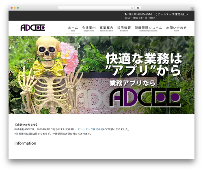Click the 09:00 ~ 18:00 business hours text
Image resolution: width=203 pixels, height=171 pixels.
[141, 18]
